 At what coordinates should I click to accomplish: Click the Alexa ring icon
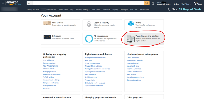(89, 38)
